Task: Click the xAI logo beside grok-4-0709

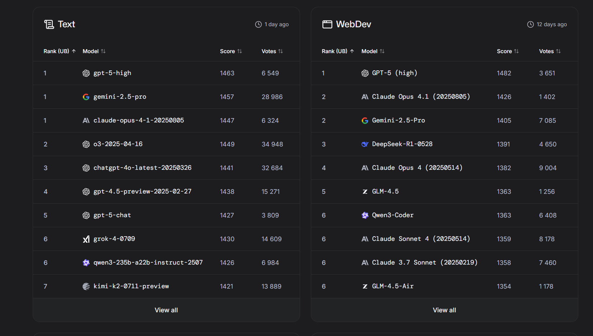Action: click(86, 239)
